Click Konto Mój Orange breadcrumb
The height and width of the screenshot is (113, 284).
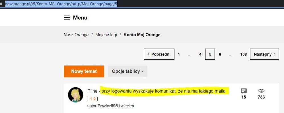pyautogui.click(x=142, y=35)
